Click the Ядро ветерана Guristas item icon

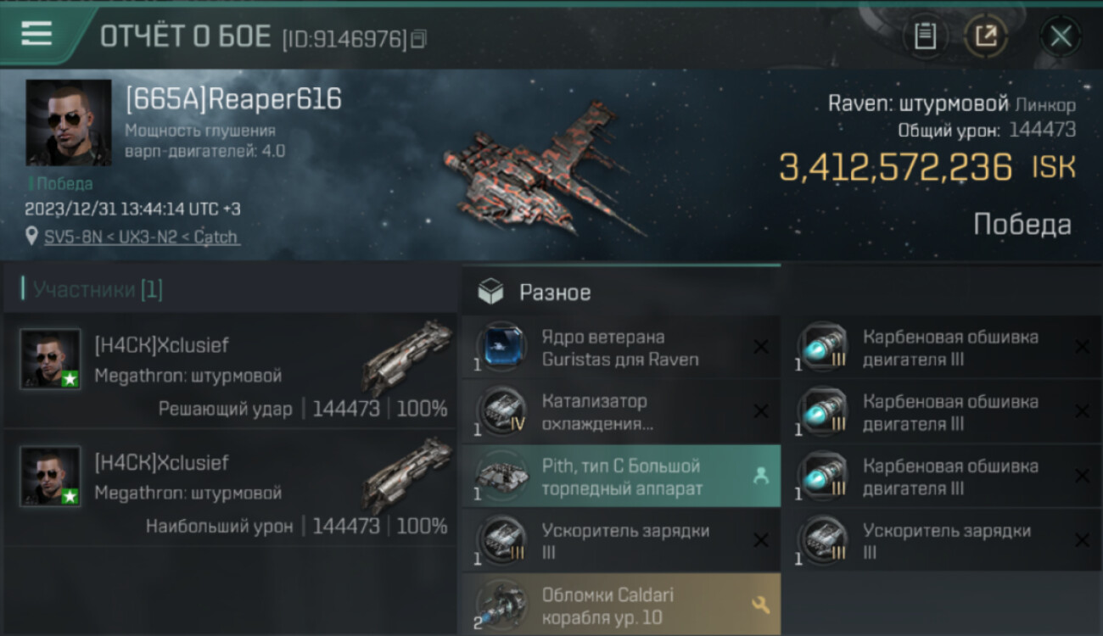click(501, 348)
